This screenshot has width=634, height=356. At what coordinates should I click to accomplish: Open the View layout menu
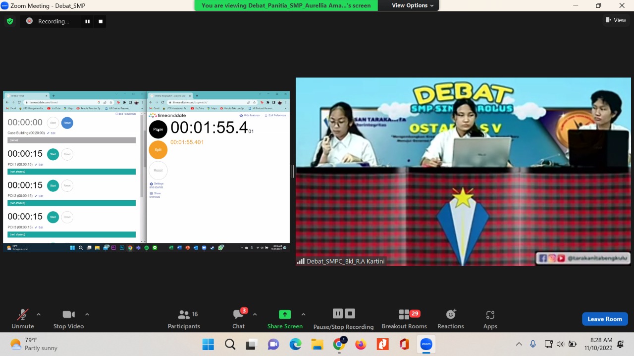point(616,20)
